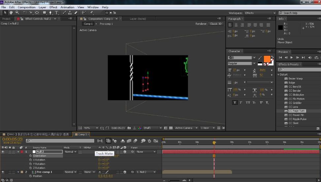
Task: Open the Composition menu
Action: (x=26, y=7)
